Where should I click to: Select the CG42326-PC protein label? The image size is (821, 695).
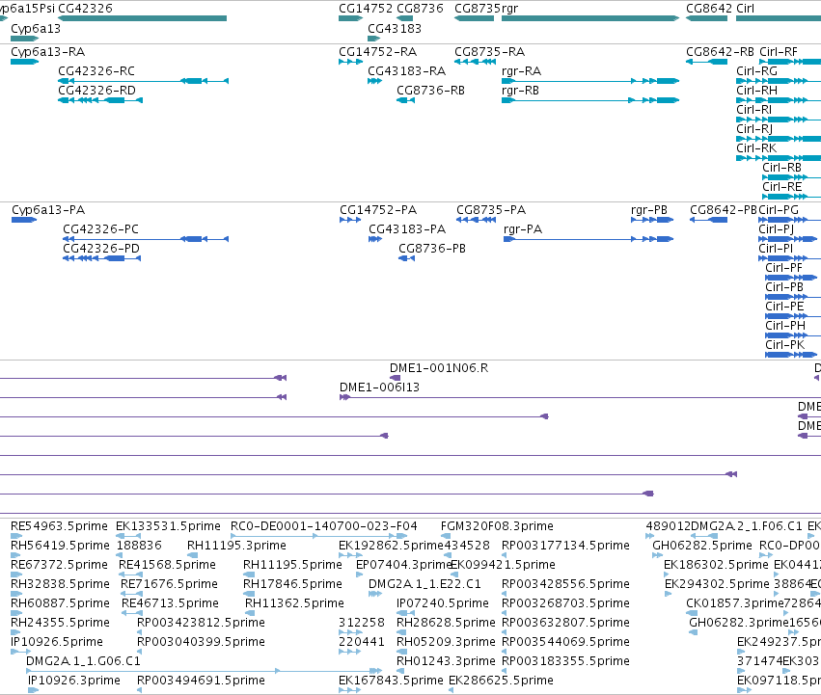(x=100, y=229)
